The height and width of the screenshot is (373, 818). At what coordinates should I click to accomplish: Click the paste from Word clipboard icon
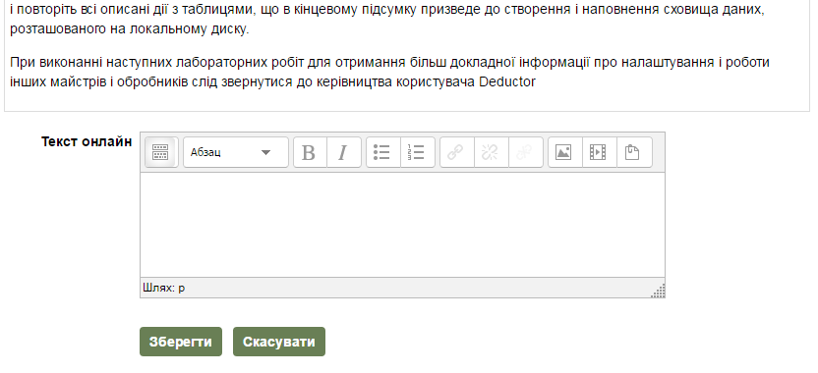pyautogui.click(x=634, y=152)
